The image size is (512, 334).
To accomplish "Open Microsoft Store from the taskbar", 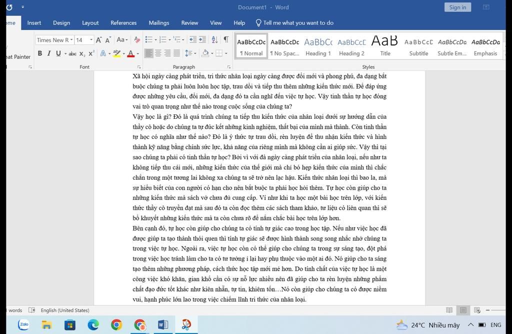I will [x=70, y=325].
